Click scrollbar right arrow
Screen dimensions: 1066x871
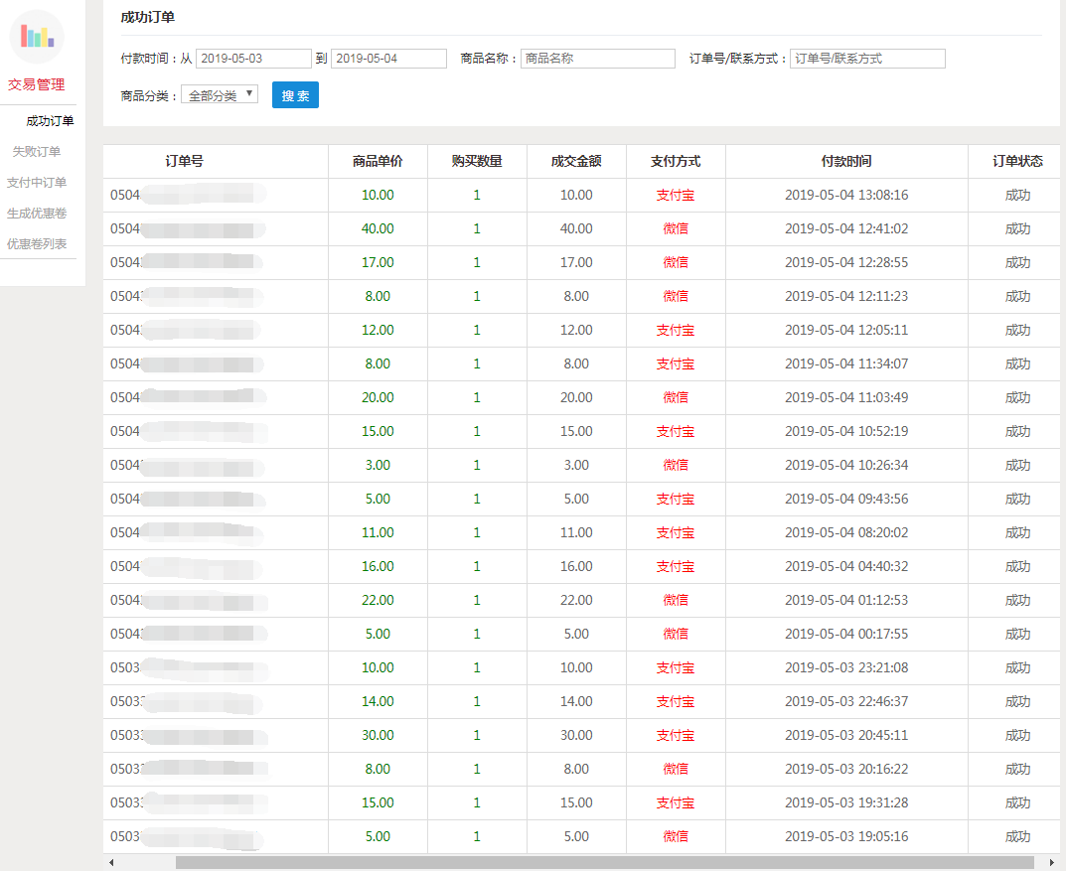1052,863
